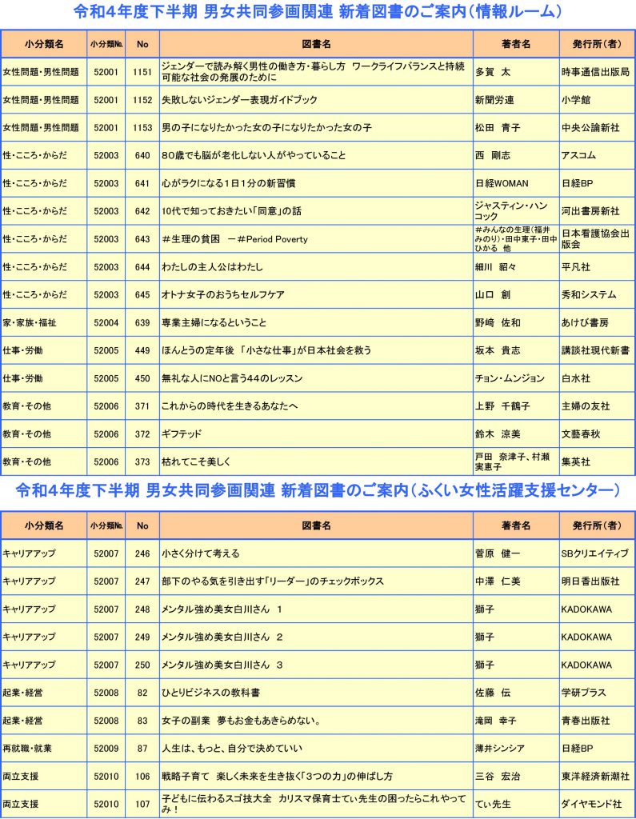Click the publisher 白水社
636x819 pixels.
[576, 378]
